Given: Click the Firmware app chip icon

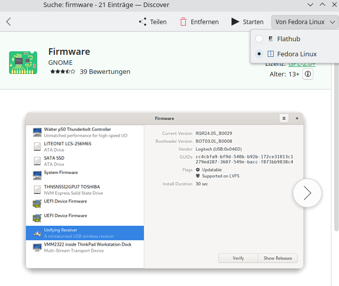Looking at the screenshot, I should click(23, 62).
